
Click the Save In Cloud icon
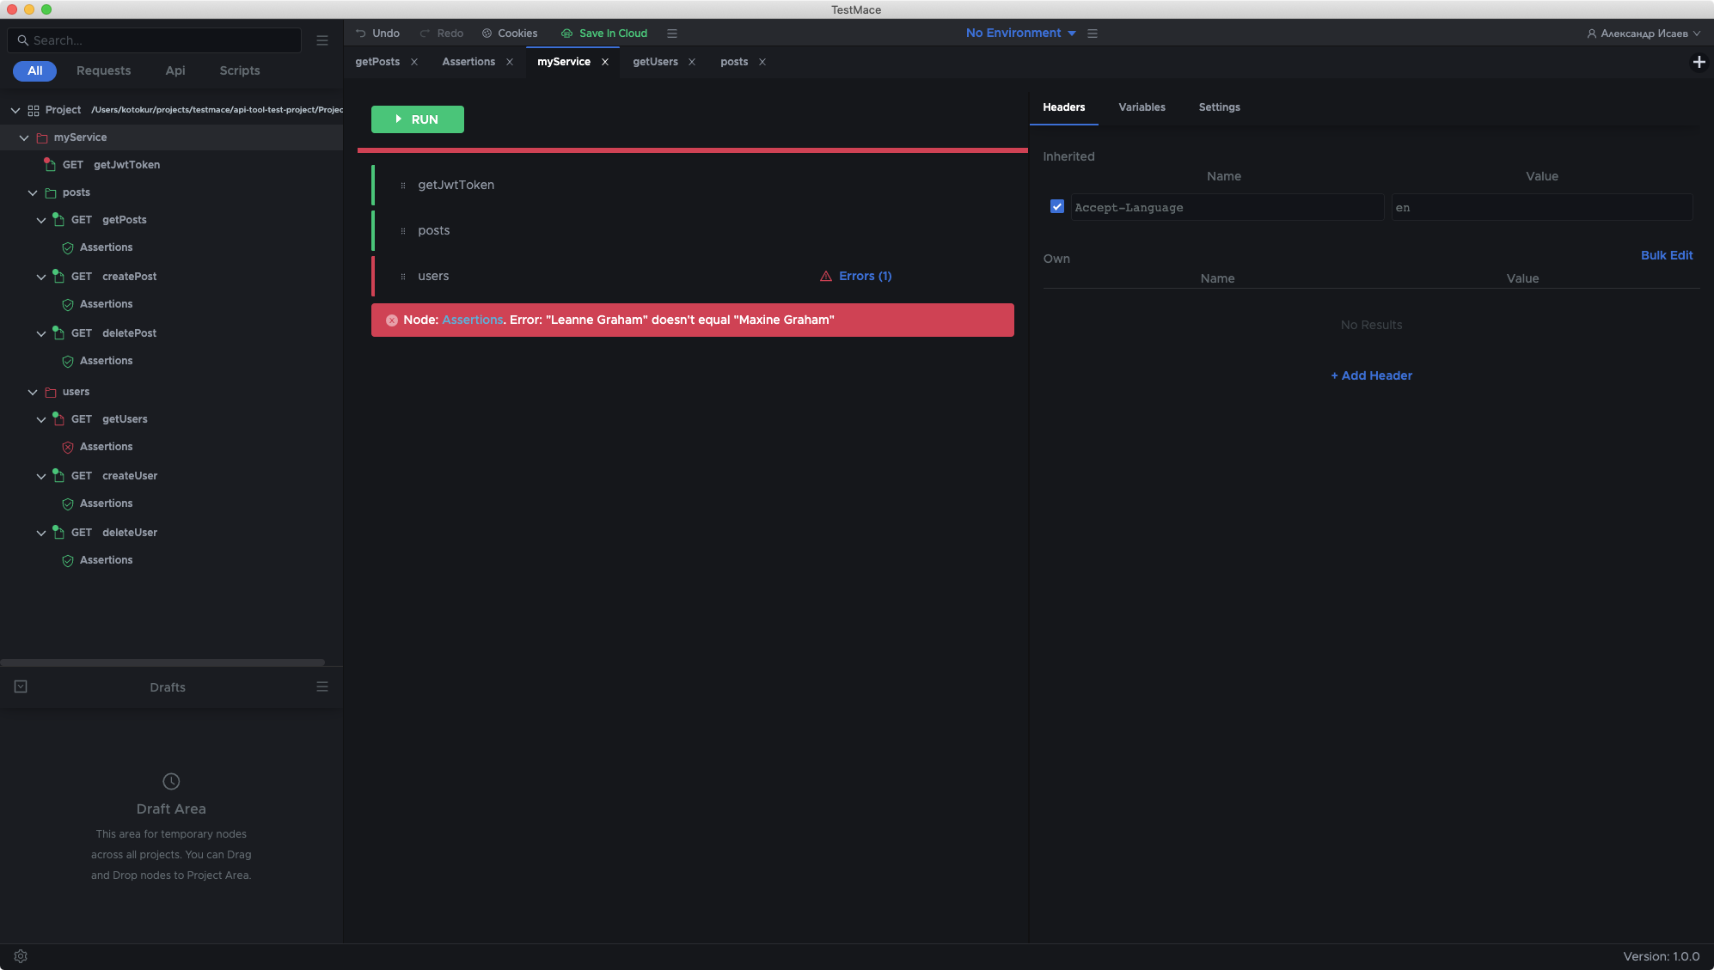[x=566, y=34]
